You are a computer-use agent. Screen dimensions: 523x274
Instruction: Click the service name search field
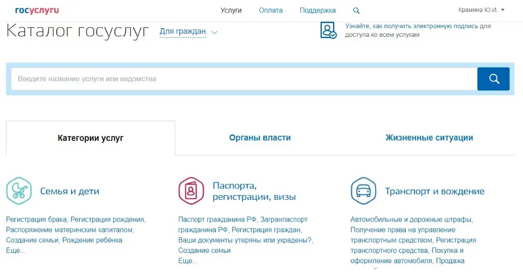(244, 79)
